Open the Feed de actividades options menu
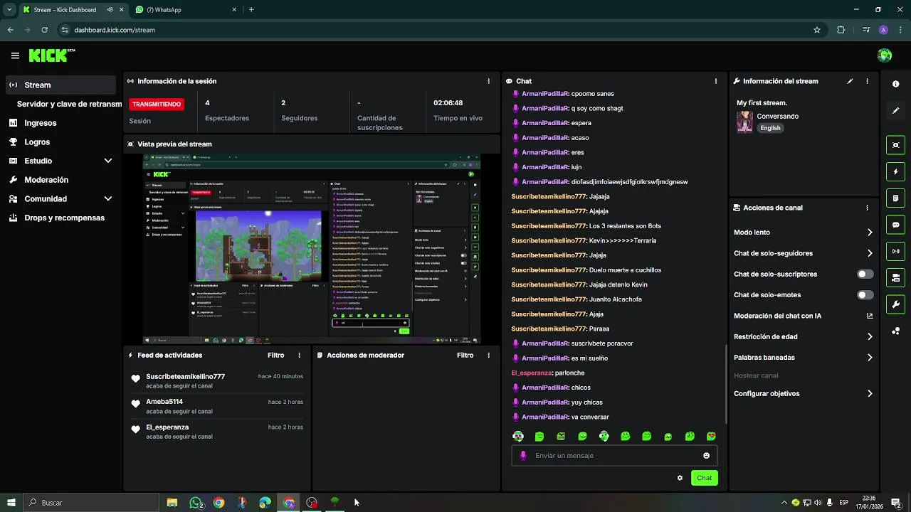The height and width of the screenshot is (512, 911). coord(299,355)
